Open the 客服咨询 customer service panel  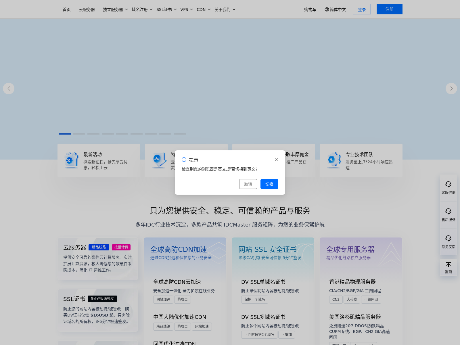click(448, 187)
